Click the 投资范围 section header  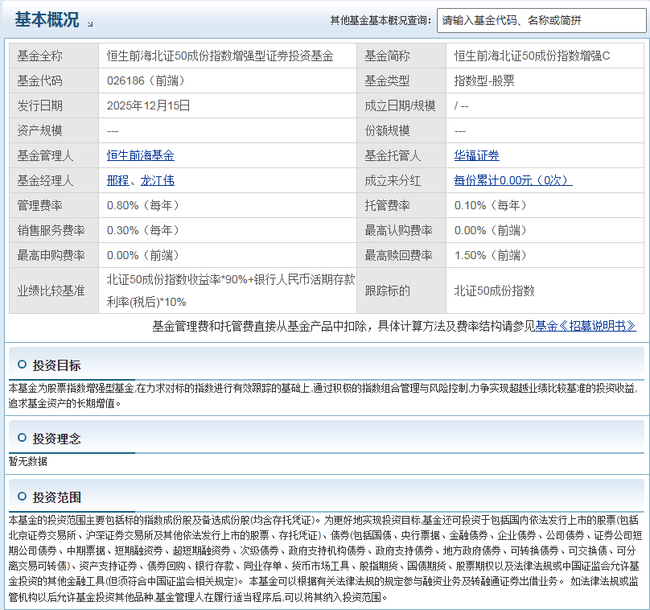(57, 497)
